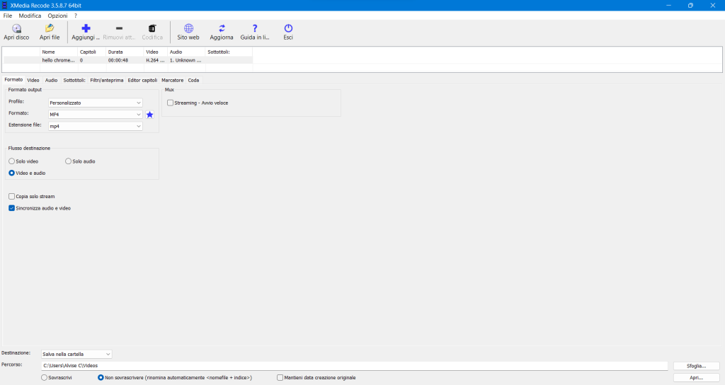Click the Apri disco toolbar icon
725x385 pixels.
[x=16, y=29]
